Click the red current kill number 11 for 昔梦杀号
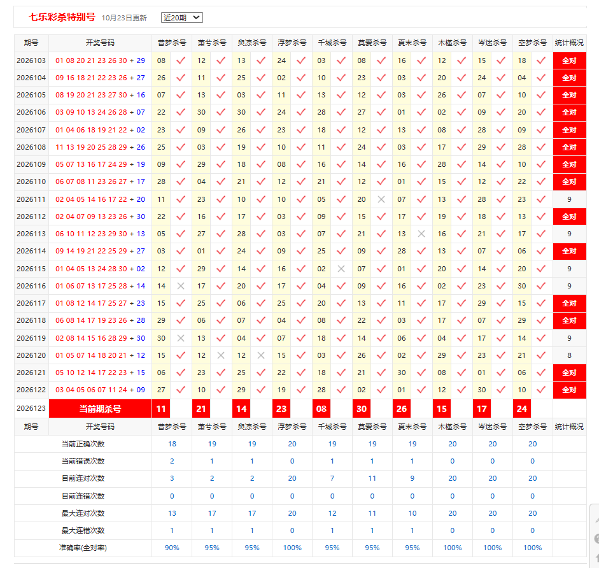 [161, 409]
